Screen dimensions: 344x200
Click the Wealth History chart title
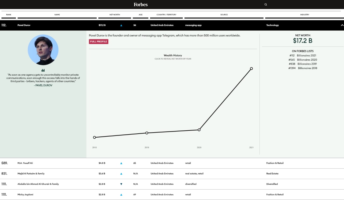click(x=173, y=55)
